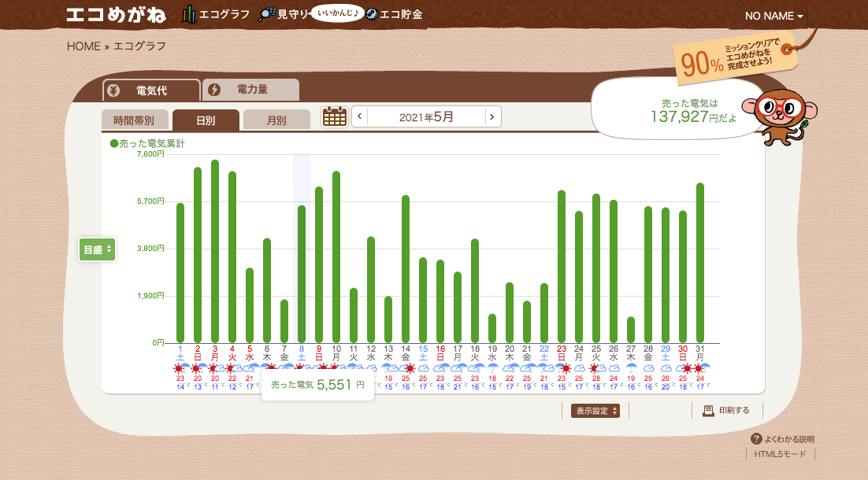This screenshot has width=868, height=480.
Task: Click the HOME breadcrumb link
Action: tap(83, 46)
